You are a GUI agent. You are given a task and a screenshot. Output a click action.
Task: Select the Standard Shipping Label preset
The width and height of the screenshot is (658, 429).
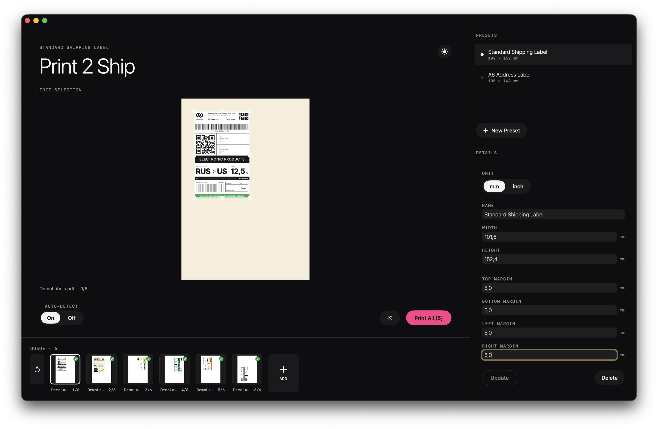coord(553,55)
